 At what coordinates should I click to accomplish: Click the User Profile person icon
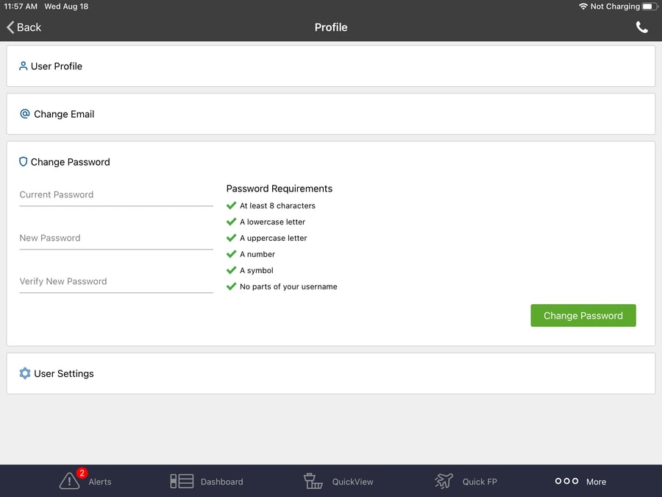click(24, 66)
